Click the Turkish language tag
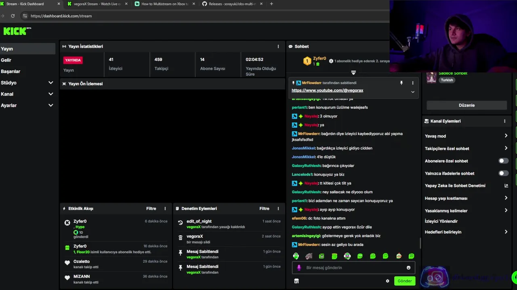Viewport: 517px width, 290px height. click(447, 80)
